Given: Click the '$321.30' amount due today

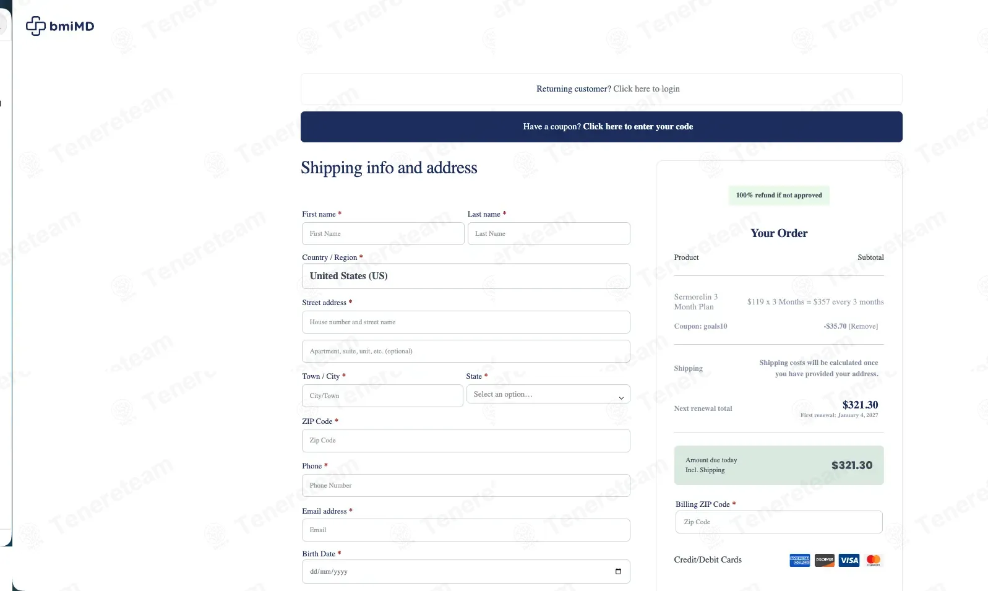Looking at the screenshot, I should 852,465.
